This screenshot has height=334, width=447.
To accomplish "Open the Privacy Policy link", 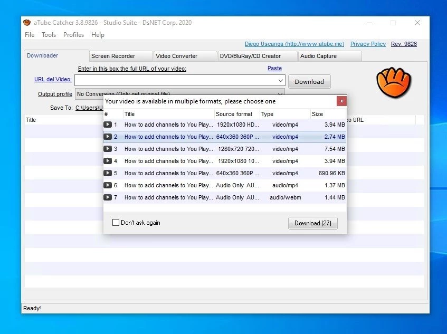I will (368, 44).
